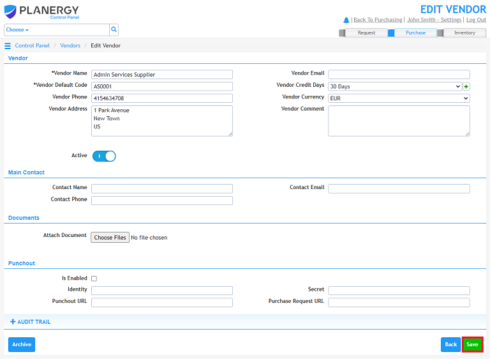The width and height of the screenshot is (490, 359).
Task: Go to Vendors breadcrumb link
Action: pyautogui.click(x=70, y=46)
